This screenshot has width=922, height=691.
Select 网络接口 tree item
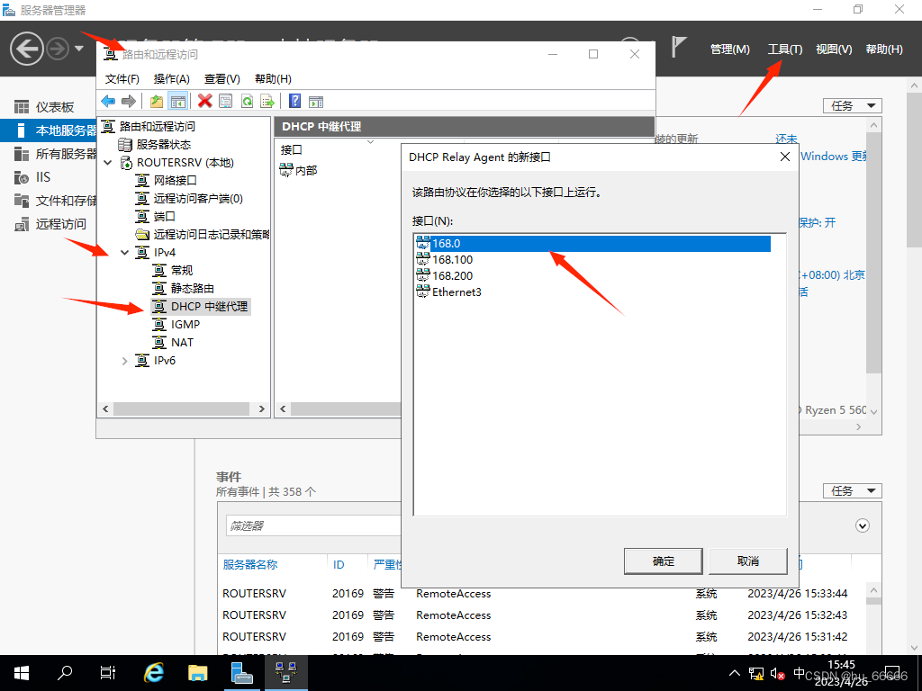(175, 180)
